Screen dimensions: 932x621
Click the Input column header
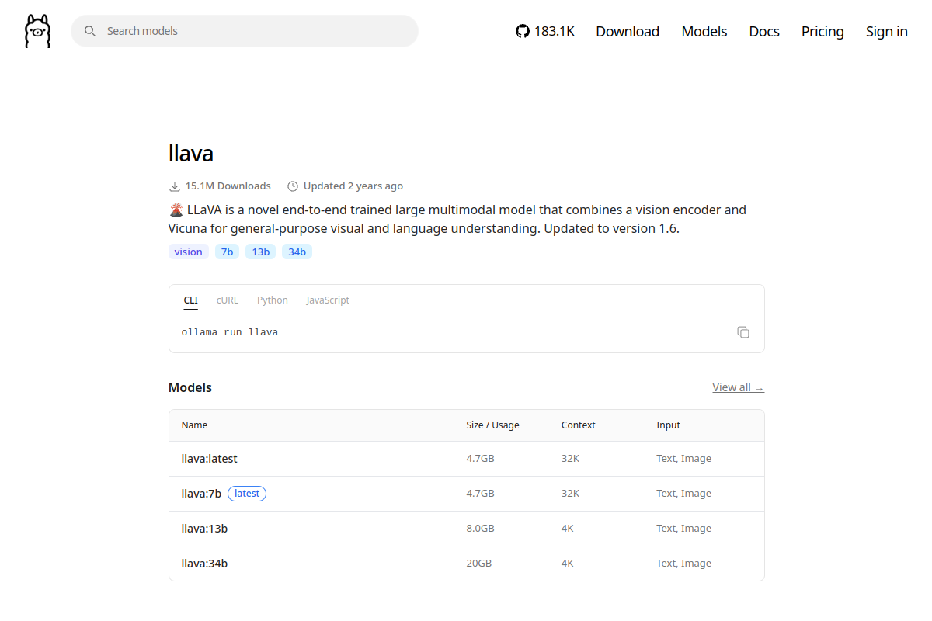click(668, 425)
